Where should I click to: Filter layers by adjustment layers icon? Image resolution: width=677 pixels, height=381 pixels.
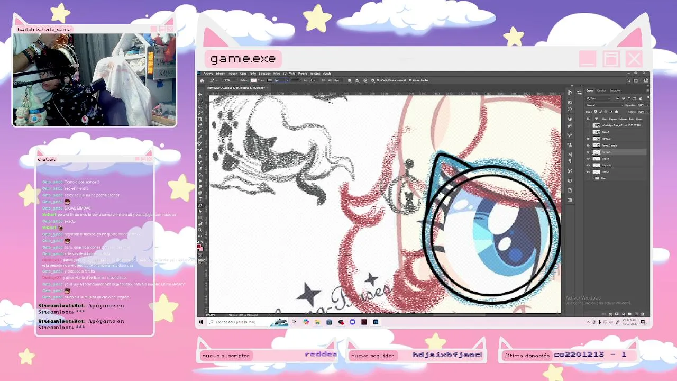tap(623, 98)
